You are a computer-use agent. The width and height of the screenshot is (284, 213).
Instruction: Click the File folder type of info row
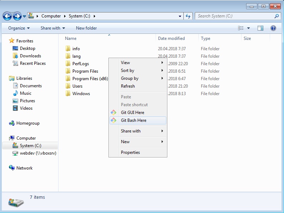[x=210, y=49]
